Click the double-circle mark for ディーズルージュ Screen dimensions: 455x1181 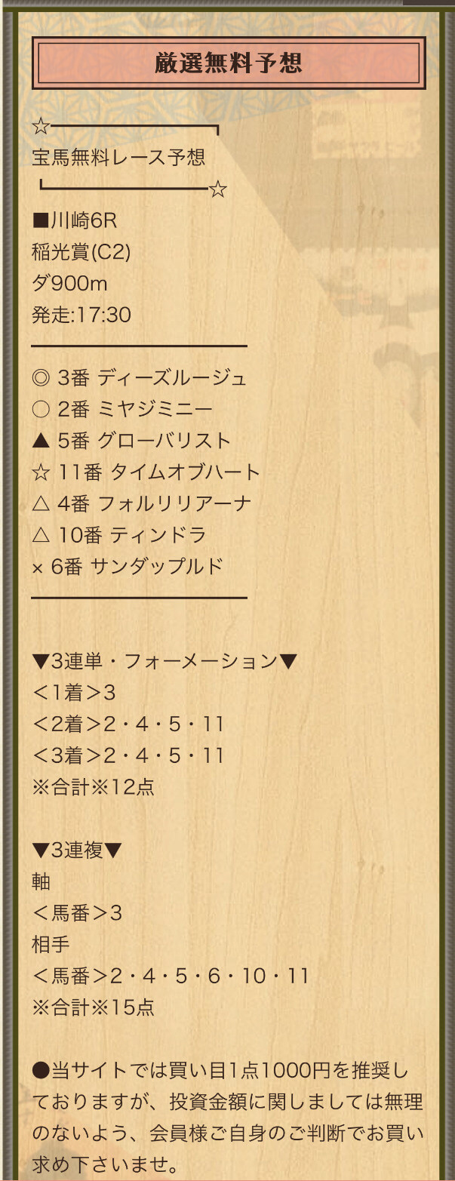click(41, 377)
